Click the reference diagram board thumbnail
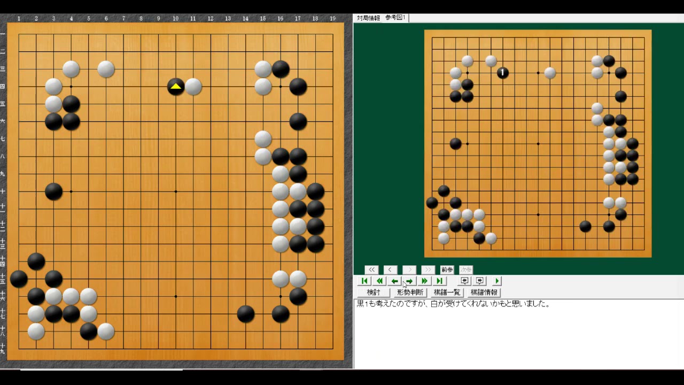Screen dimensions: 684x385 click(x=538, y=143)
